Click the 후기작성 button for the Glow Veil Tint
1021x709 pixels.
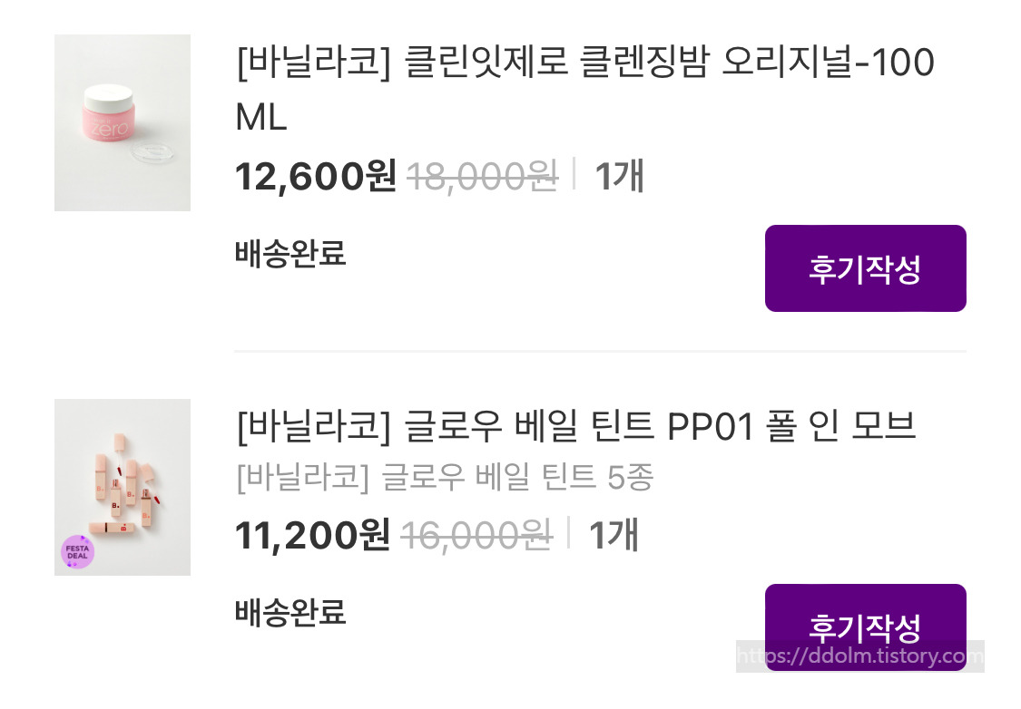tap(865, 626)
